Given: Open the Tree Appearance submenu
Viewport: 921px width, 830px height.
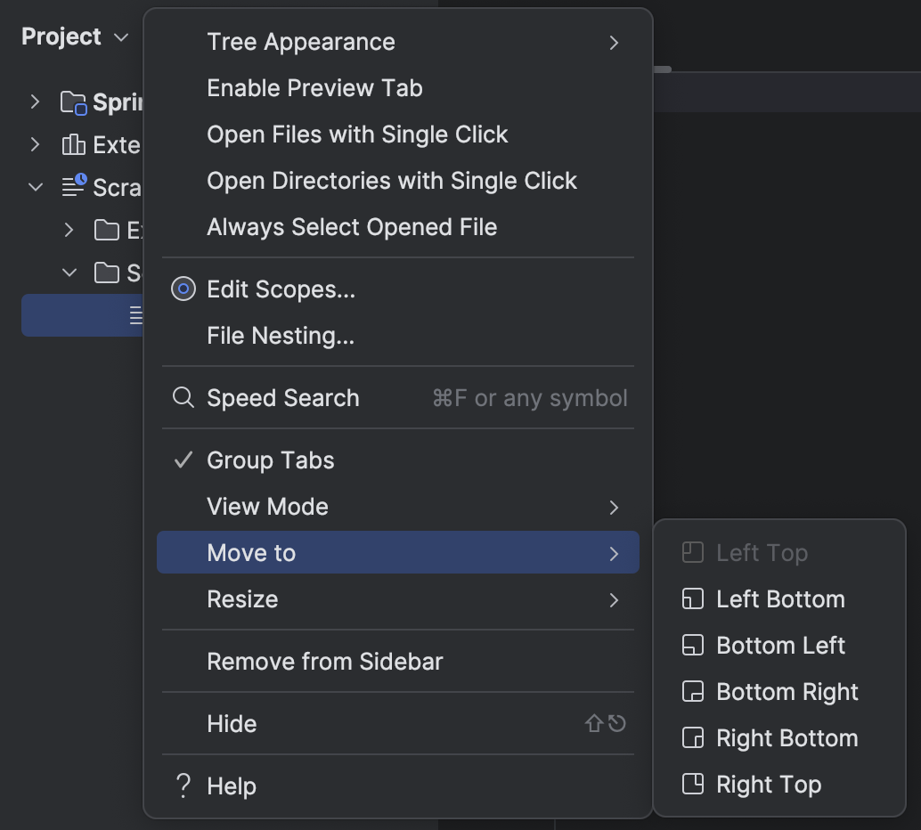Looking at the screenshot, I should click(x=300, y=41).
